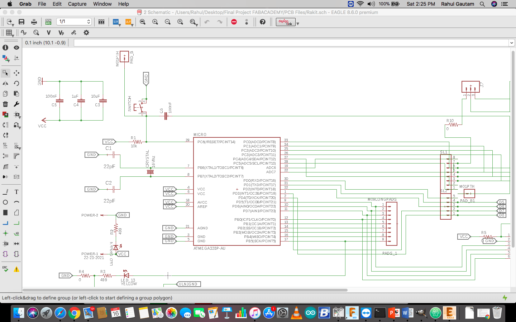
Task: Click Zoom to fit icon
Action: click(x=143, y=22)
